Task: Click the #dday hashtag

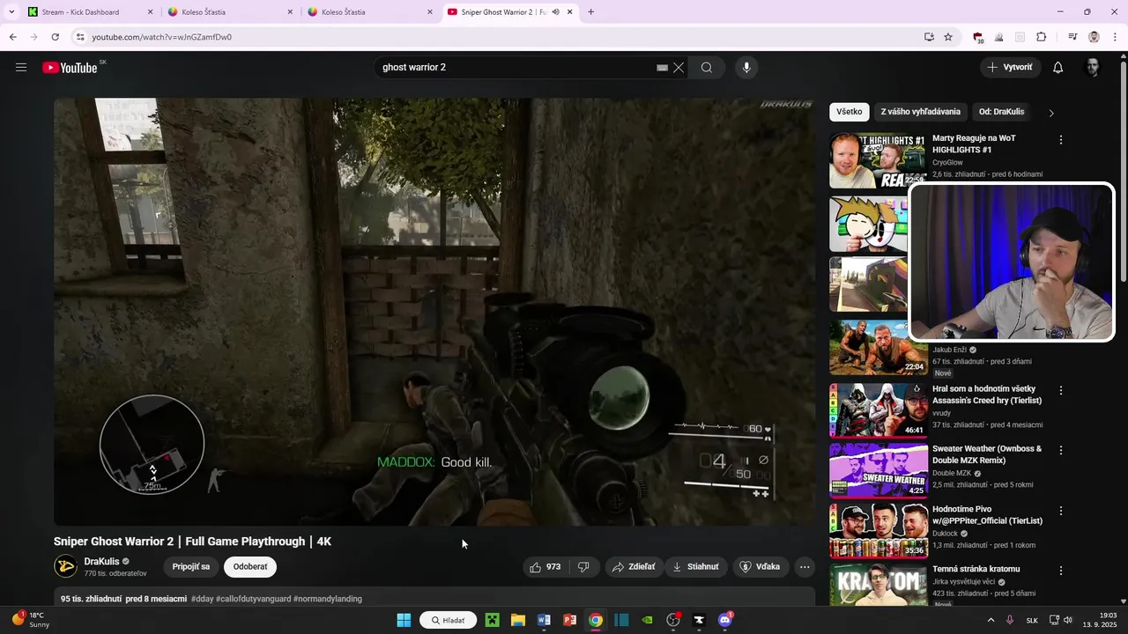Action: click(x=203, y=599)
